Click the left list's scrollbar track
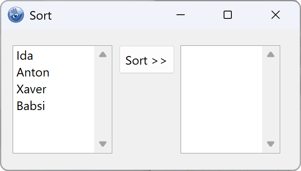 [x=103, y=99]
